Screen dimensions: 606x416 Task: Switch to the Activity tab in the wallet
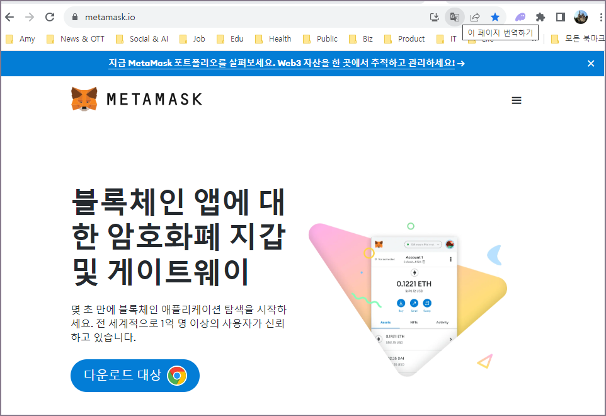(x=442, y=322)
